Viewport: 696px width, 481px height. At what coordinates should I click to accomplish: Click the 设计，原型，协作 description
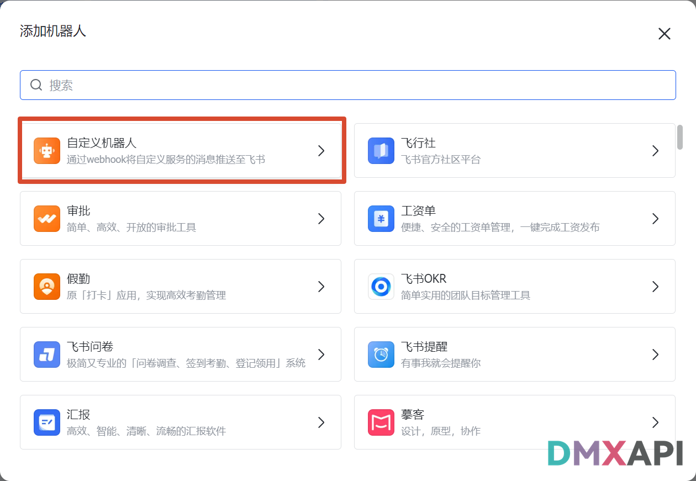(x=441, y=431)
